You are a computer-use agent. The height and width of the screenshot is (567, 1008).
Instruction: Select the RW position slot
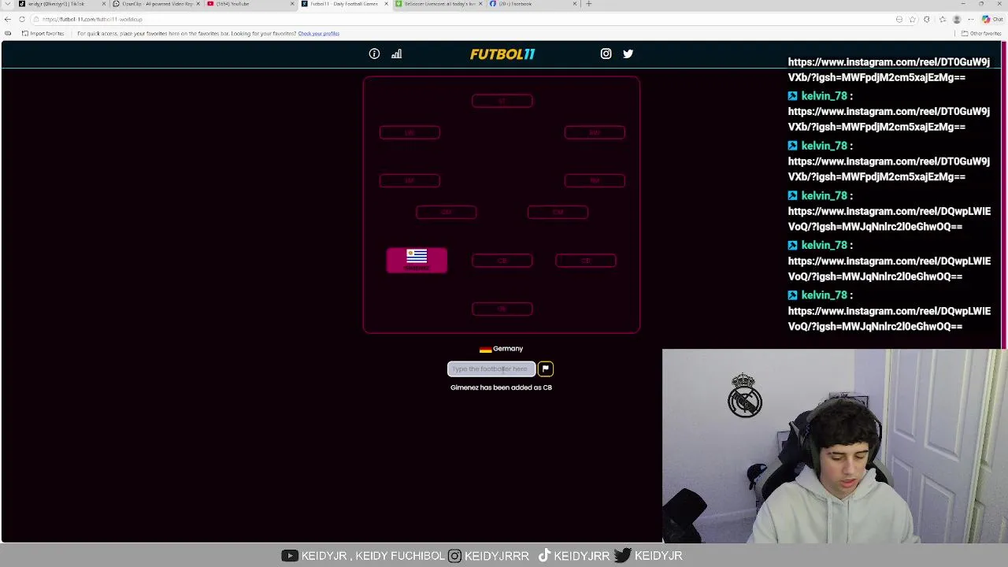595,132
